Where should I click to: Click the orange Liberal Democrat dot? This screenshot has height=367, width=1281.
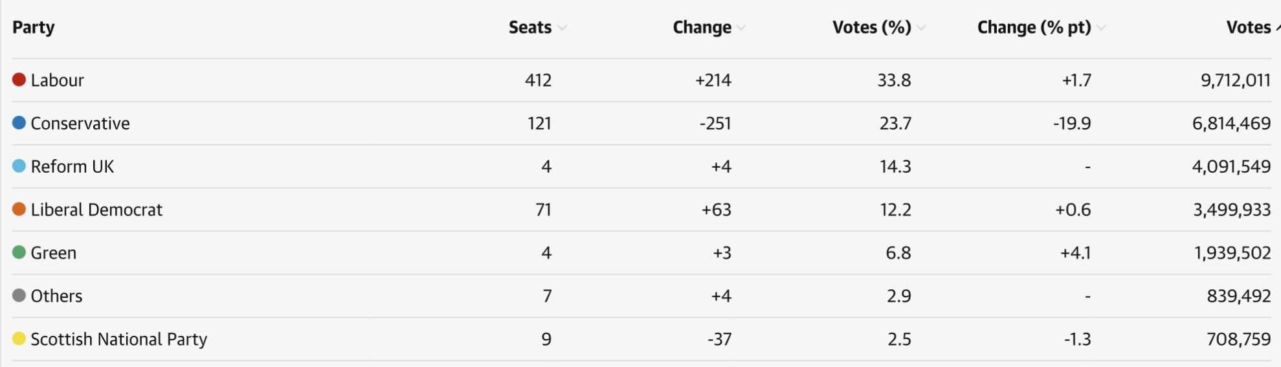pyautogui.click(x=19, y=209)
